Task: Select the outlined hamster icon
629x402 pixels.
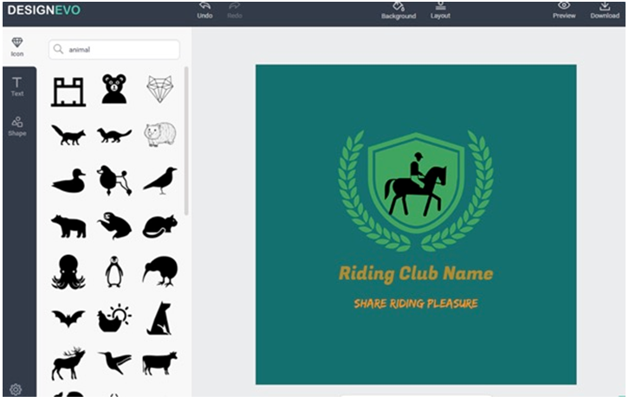Action: pyautogui.click(x=160, y=134)
